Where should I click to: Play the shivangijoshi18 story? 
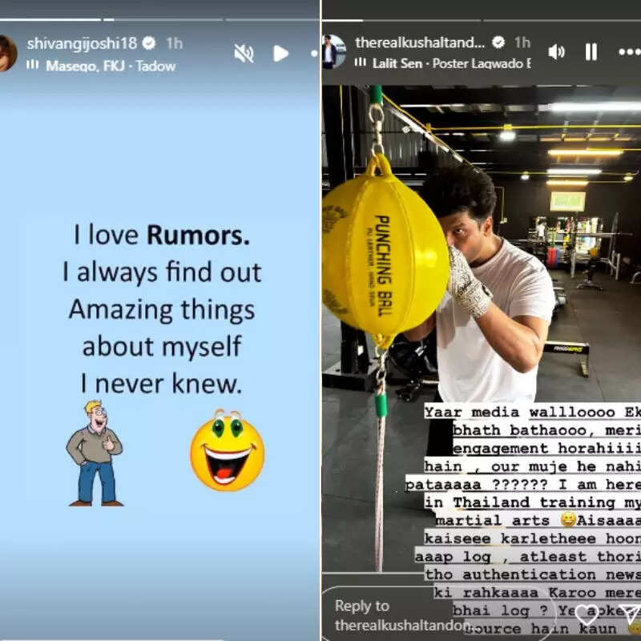tap(280, 54)
